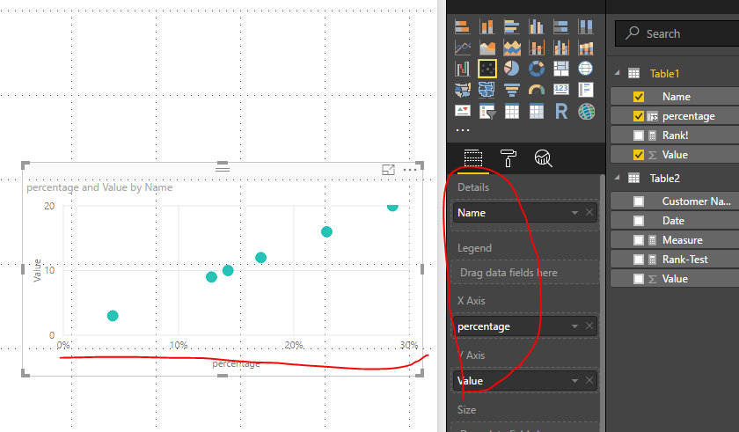Select the stacked bar chart visual
Screen dimensions: 739x432
(463, 27)
